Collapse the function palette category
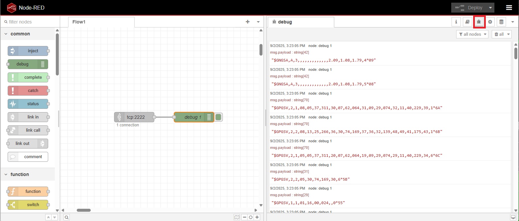 [6, 174]
